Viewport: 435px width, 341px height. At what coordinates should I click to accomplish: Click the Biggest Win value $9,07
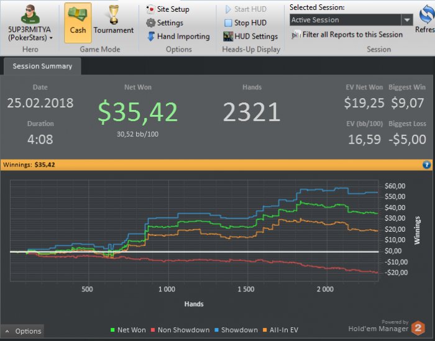(x=408, y=103)
